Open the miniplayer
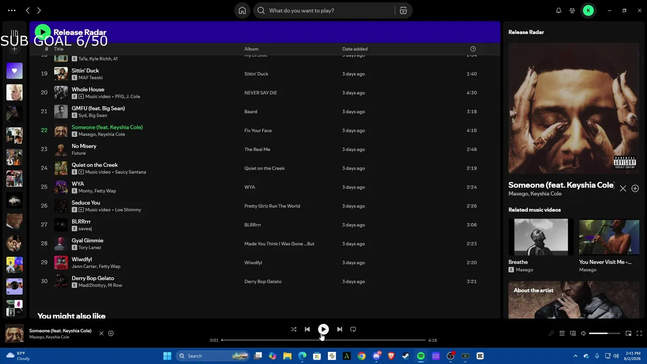Screen dimensions: 647x364 pos(628,334)
